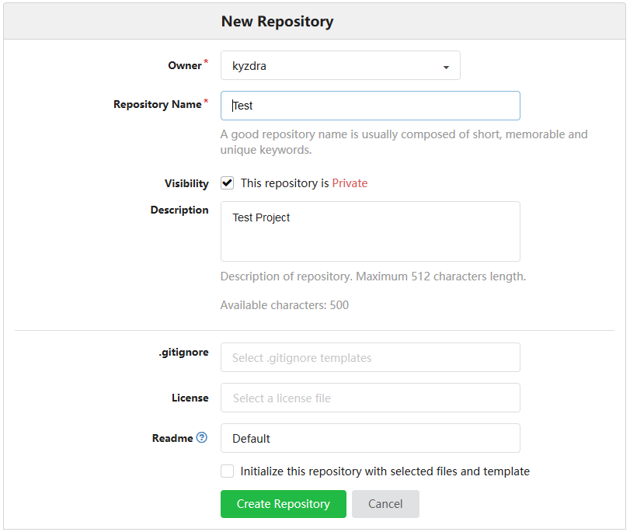
Task: Click the .gitignore label text
Action: pyautogui.click(x=183, y=352)
